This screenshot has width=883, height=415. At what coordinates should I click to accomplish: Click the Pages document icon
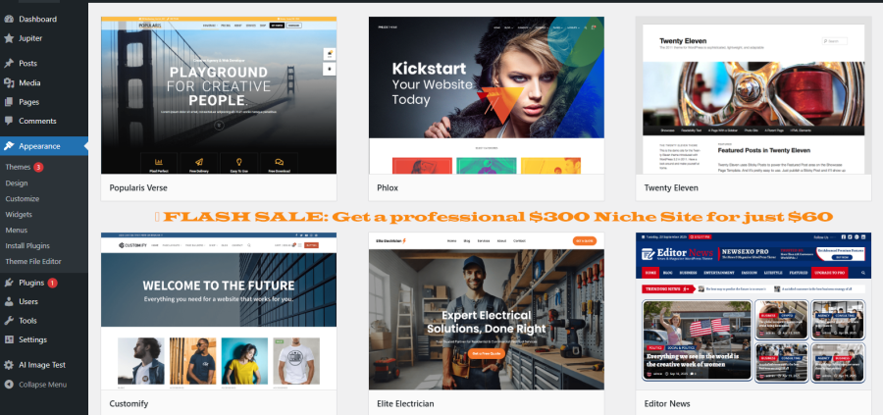pos(9,102)
